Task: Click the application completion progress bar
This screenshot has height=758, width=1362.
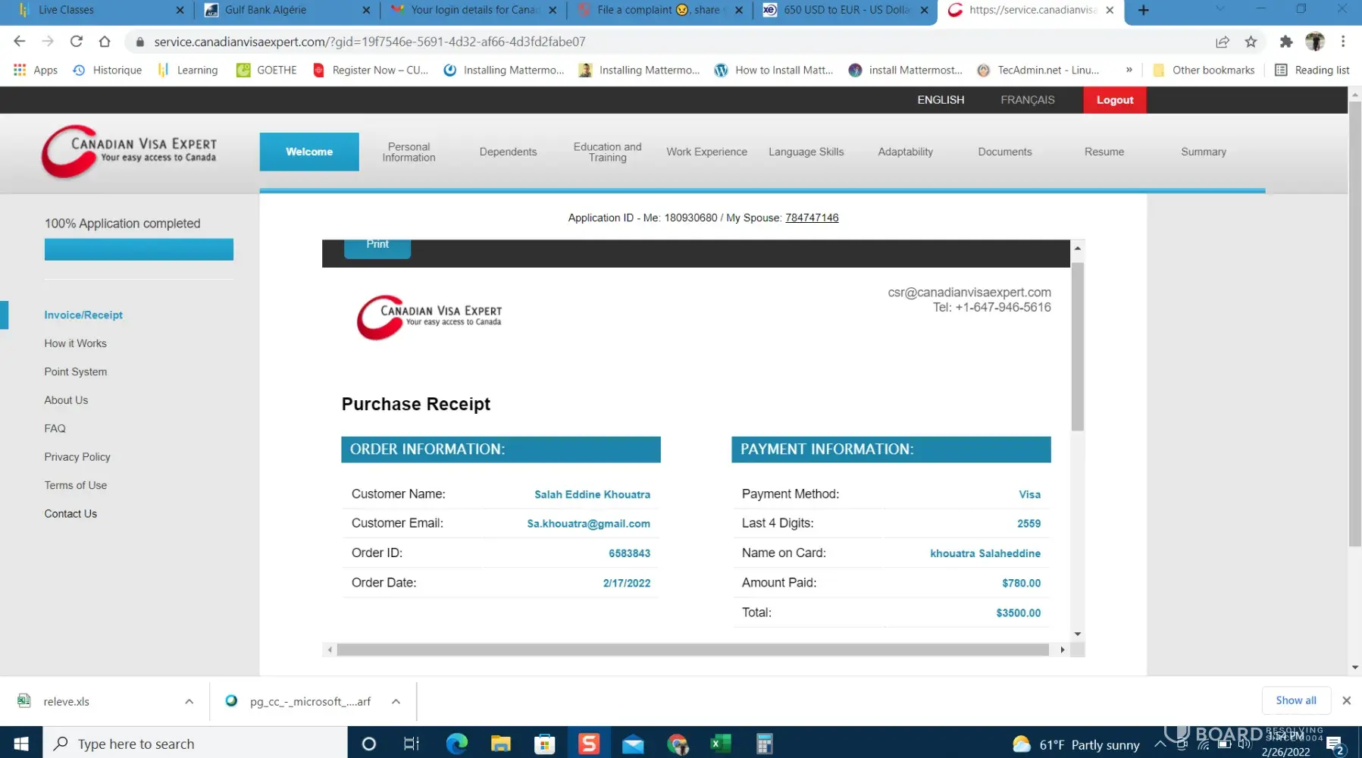Action: coord(139,249)
